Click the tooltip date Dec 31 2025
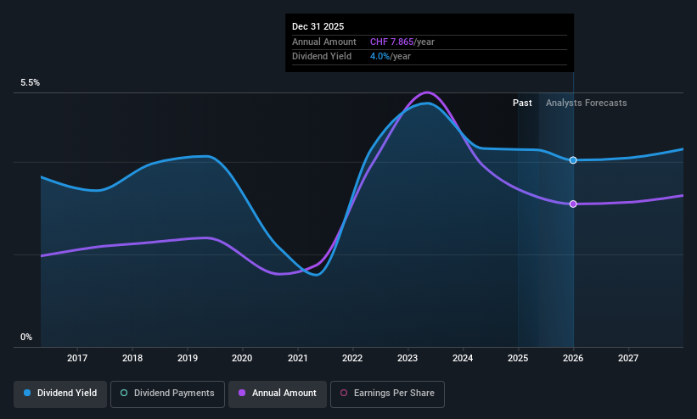 (318, 26)
